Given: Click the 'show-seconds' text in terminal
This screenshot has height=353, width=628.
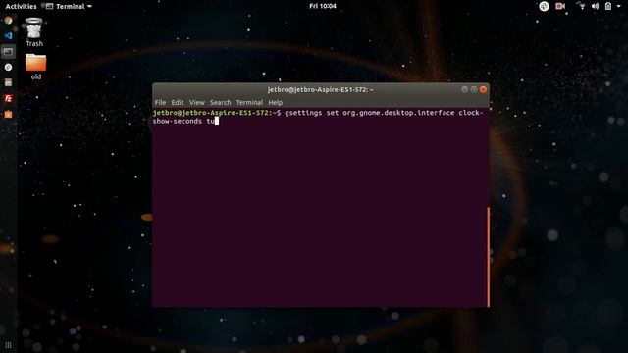Looking at the screenshot, I should tap(178, 121).
